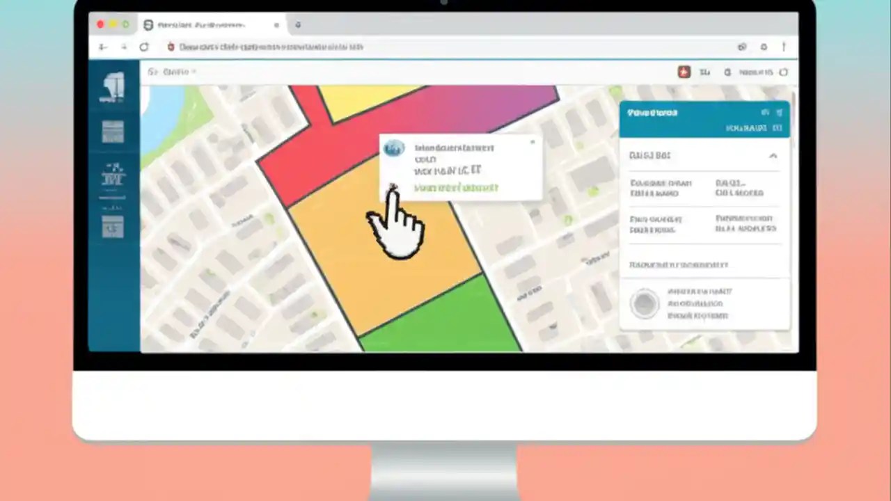Viewport: 891px width, 501px height.
Task: Click the circular avatar thumbnail in the side panel
Action: click(644, 303)
